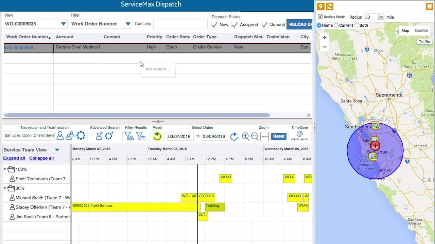Click the Expand all link

click(x=14, y=158)
